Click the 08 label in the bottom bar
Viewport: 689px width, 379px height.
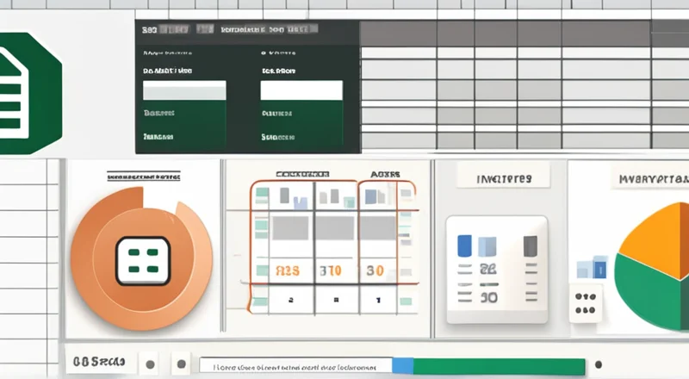point(94,363)
